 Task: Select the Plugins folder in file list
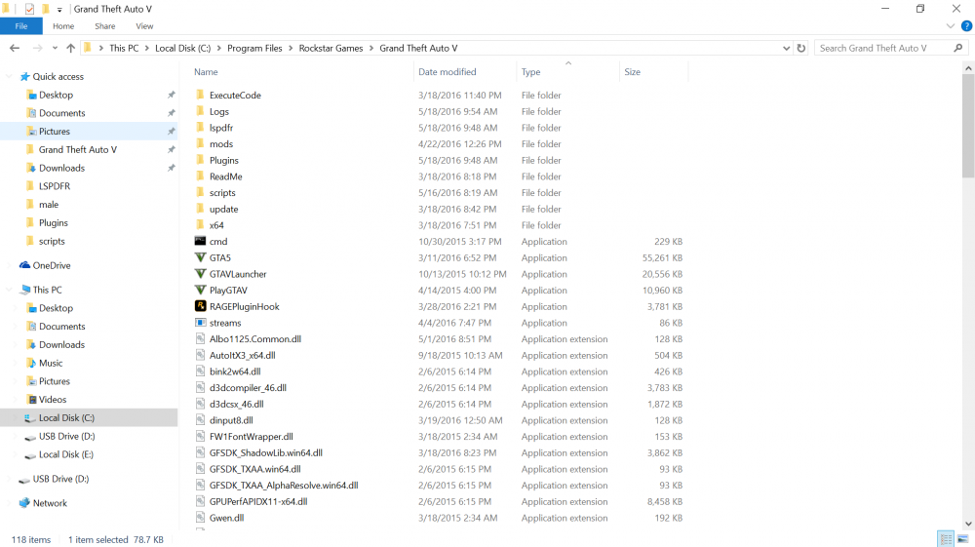(224, 160)
